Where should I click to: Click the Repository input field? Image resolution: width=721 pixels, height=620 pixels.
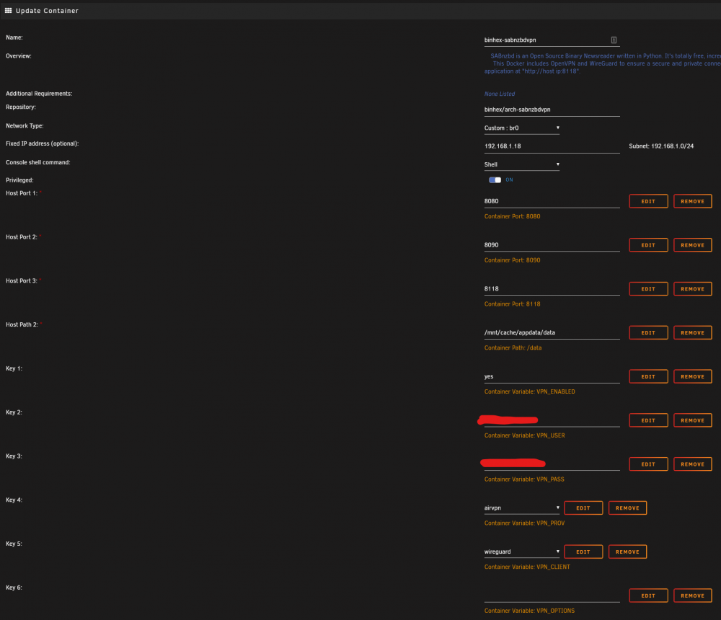tap(552, 110)
